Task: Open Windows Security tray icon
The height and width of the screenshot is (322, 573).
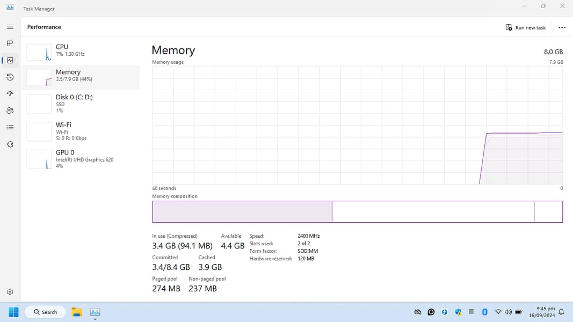Action: click(x=458, y=312)
